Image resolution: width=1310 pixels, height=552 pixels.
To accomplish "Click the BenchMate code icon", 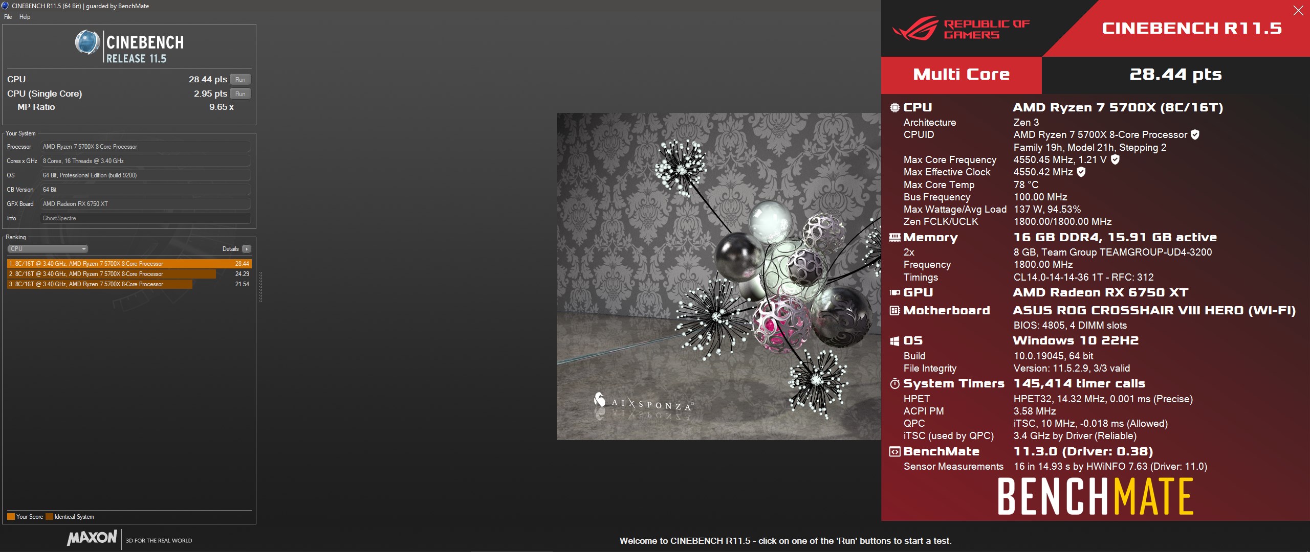I will coord(894,452).
